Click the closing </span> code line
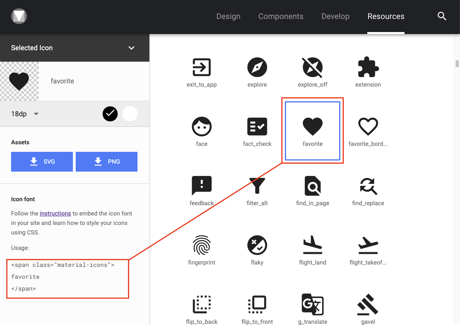Image resolution: width=460 pixels, height=325 pixels. (x=23, y=289)
